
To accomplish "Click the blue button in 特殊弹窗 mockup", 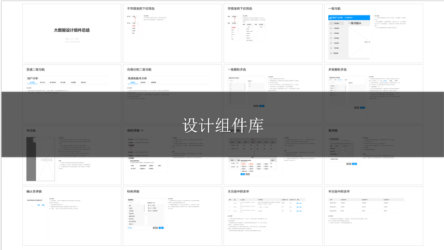I will (161, 228).
